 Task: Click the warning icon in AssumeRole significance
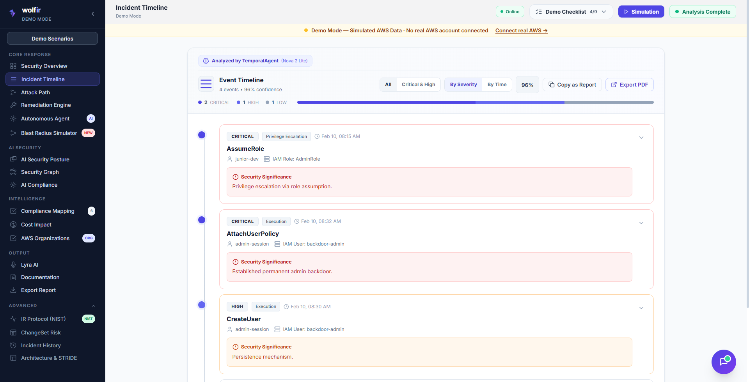tap(236, 177)
